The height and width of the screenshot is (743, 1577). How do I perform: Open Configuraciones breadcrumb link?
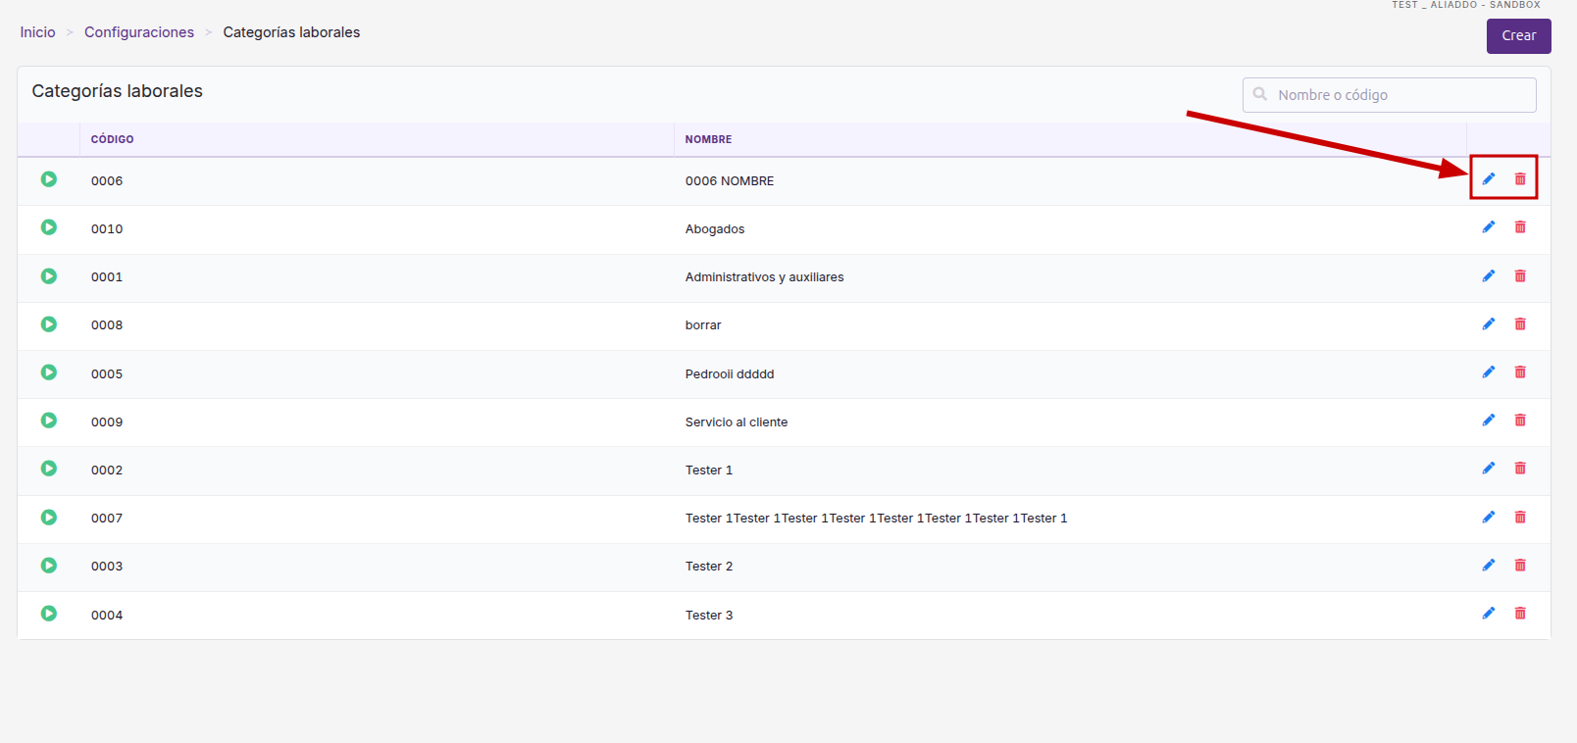tap(139, 32)
